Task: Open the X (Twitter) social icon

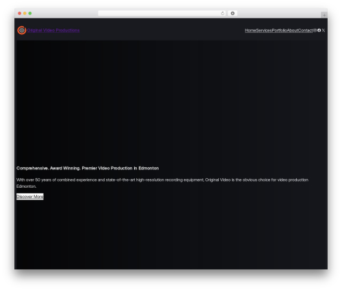Action: coord(324,30)
